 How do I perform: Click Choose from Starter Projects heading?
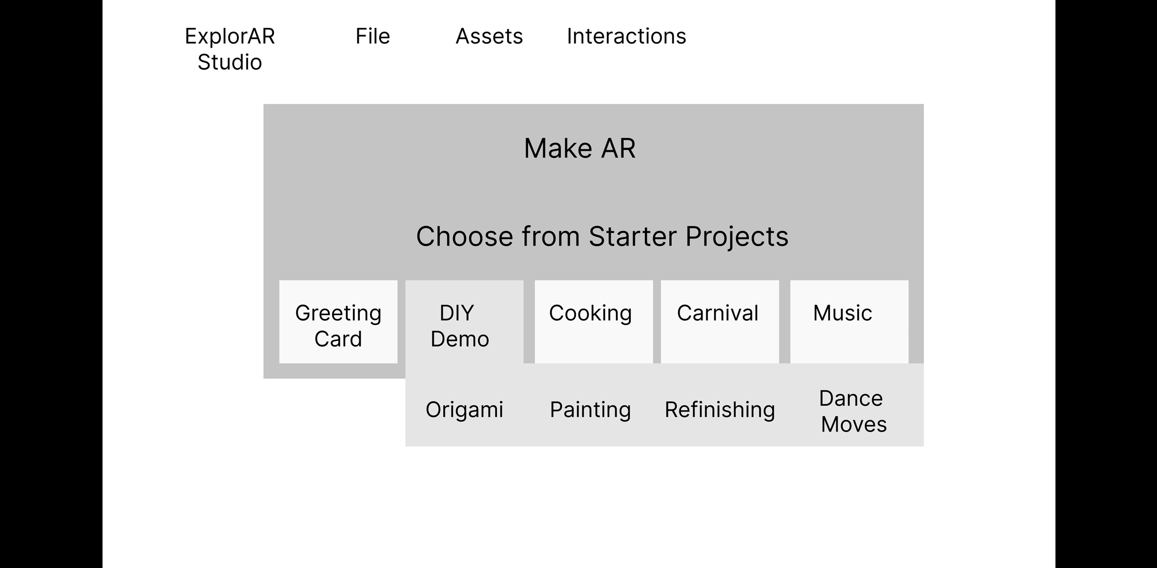click(x=602, y=237)
